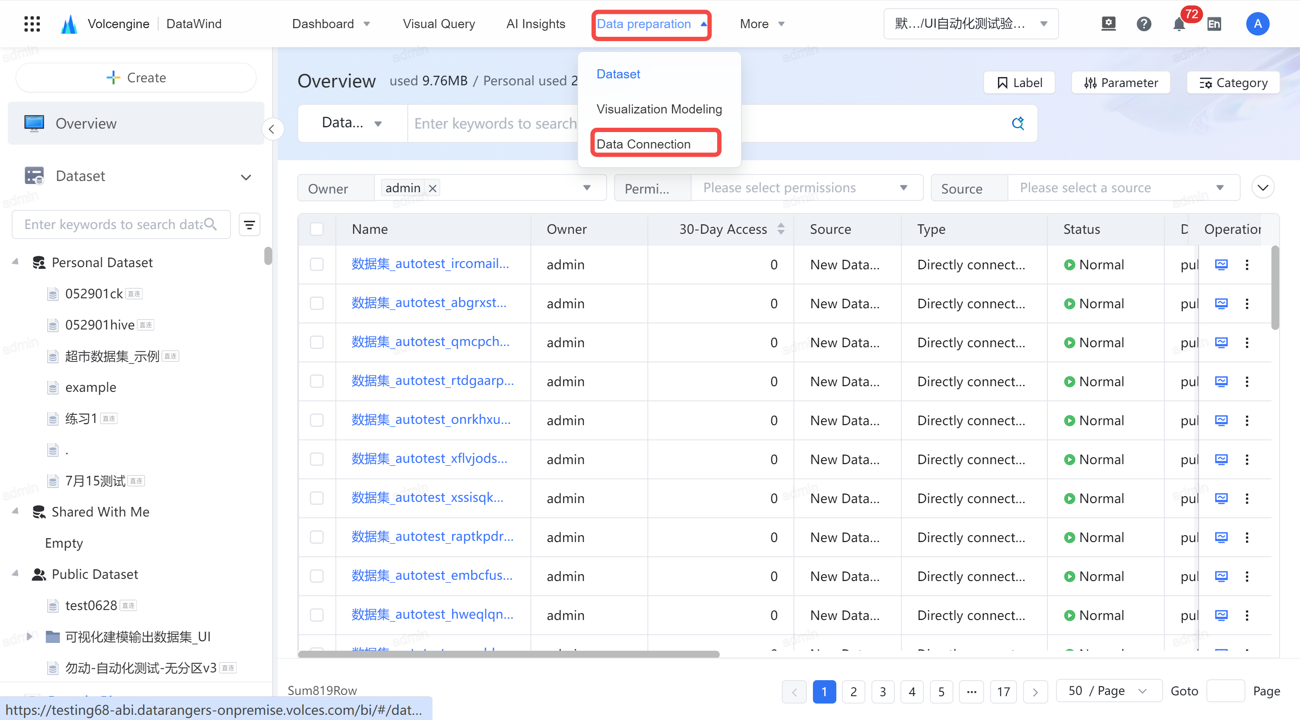Check the 数据集_autotest_xssisqk row checkbox

point(316,498)
